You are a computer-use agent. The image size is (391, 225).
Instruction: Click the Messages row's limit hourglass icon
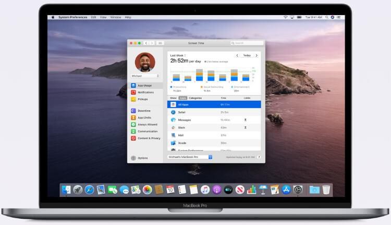[x=246, y=120]
